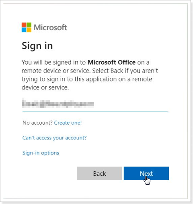Focus the blurred email address field

click(95, 104)
